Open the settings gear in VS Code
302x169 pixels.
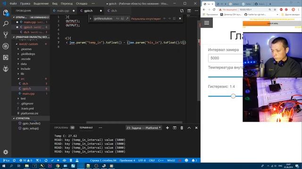coord(6,152)
